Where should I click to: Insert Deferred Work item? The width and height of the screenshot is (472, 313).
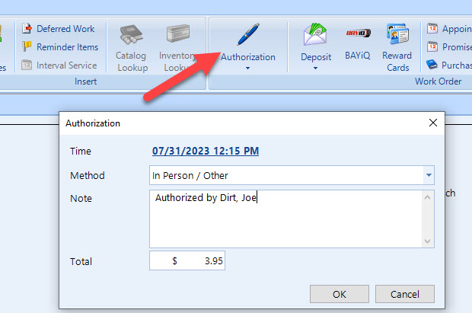click(58, 29)
